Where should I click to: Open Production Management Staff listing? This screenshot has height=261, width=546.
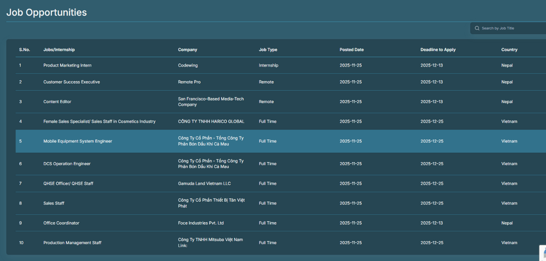coord(73,243)
